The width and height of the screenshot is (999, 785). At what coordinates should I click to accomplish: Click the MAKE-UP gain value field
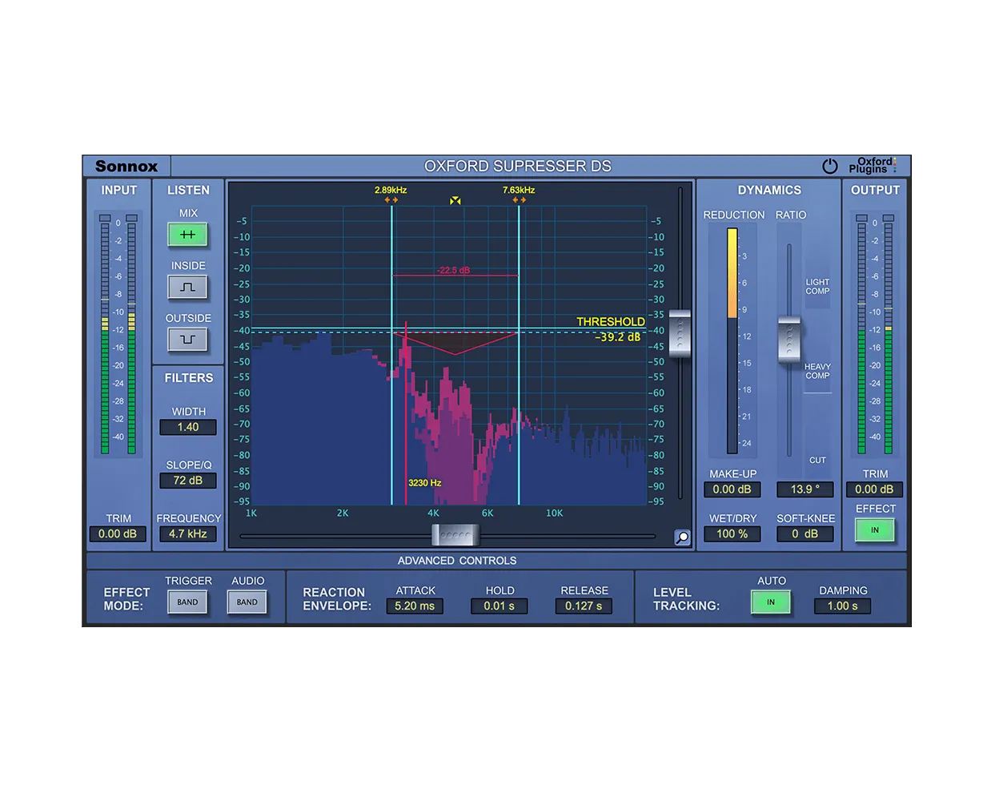pyautogui.click(x=732, y=489)
